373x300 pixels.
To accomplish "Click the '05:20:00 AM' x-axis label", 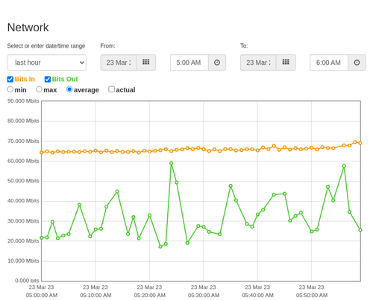I will 150,296.
